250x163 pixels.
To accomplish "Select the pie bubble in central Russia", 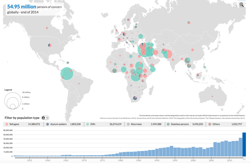I will coord(189,23).
